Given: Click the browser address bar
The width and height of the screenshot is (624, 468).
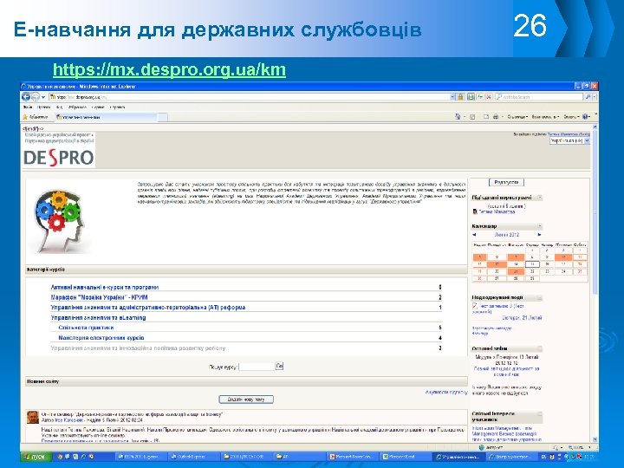Looking at the screenshot, I should pos(251,97).
